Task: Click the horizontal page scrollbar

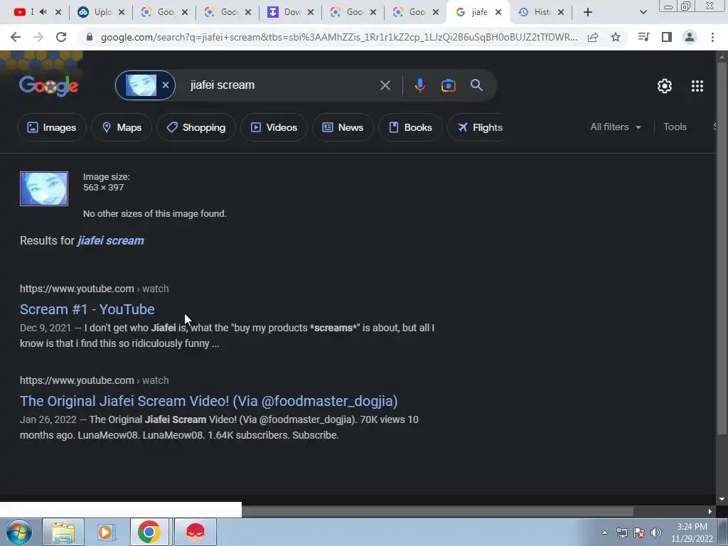Action: (x=437, y=512)
